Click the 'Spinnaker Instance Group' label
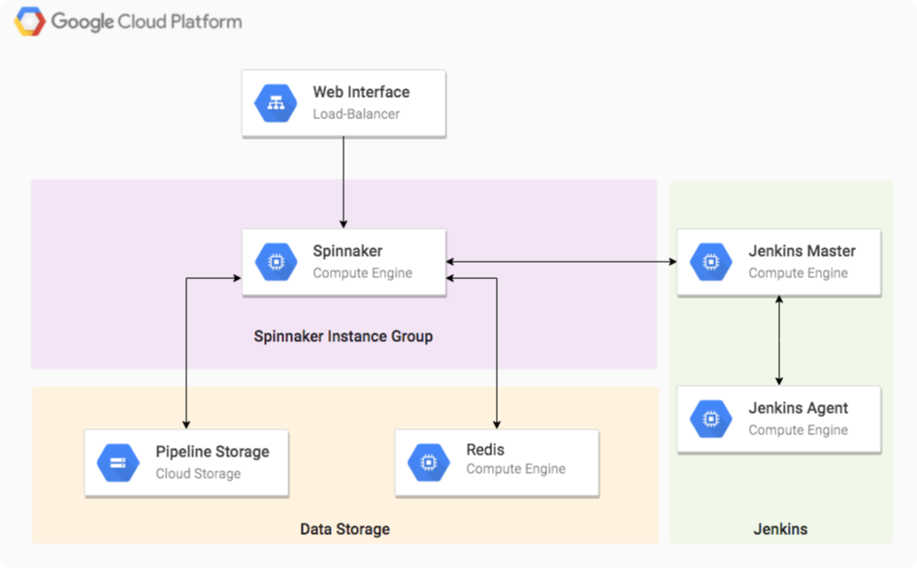The image size is (917, 568). [x=344, y=336]
